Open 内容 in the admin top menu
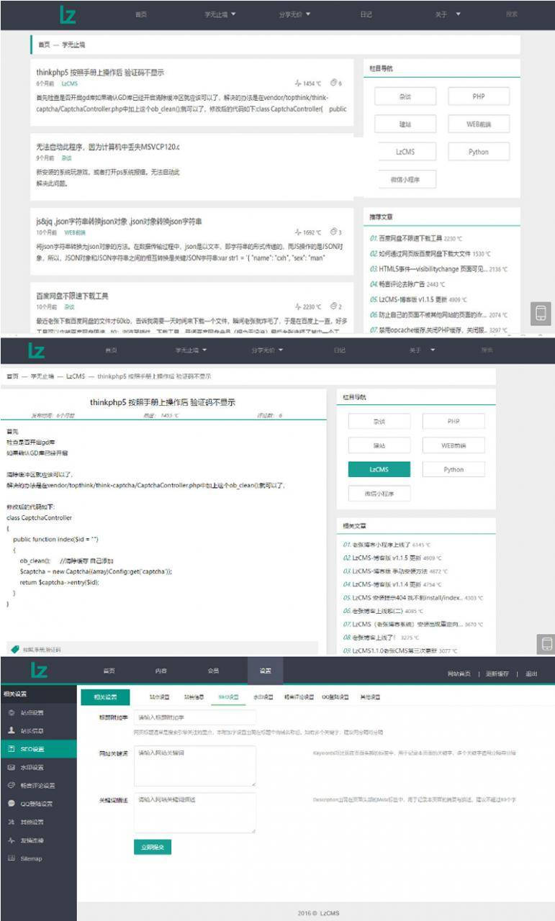 pyautogui.click(x=161, y=671)
